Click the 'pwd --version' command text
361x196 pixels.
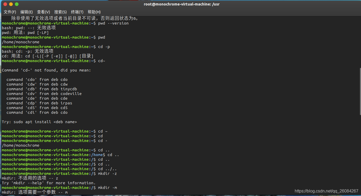(x=113, y=23)
